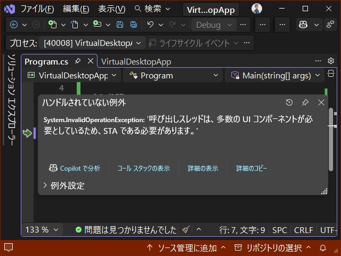Open New Item dropdown arrow
This screenshot has height=256, width=341.
pyautogui.click(x=63, y=25)
